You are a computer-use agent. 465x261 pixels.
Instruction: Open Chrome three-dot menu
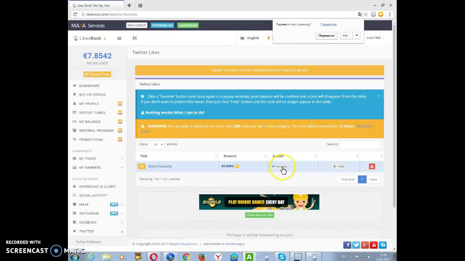click(x=389, y=14)
